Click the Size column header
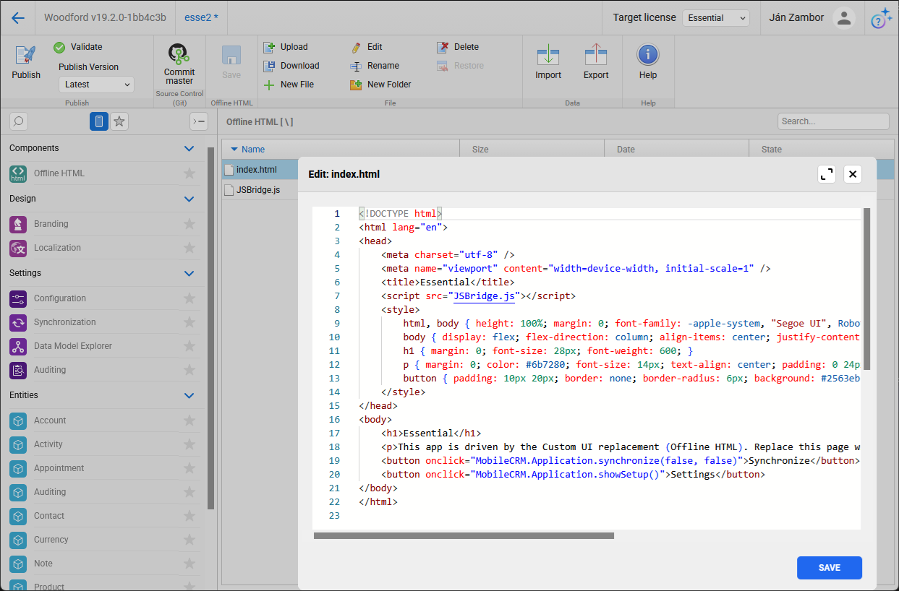The height and width of the screenshot is (591, 899). [532, 150]
